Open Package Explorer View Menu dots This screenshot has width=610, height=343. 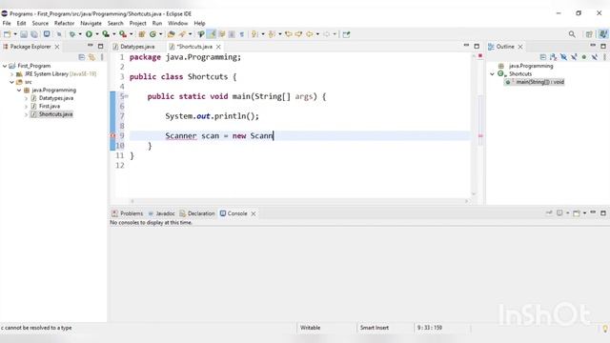coord(102,57)
